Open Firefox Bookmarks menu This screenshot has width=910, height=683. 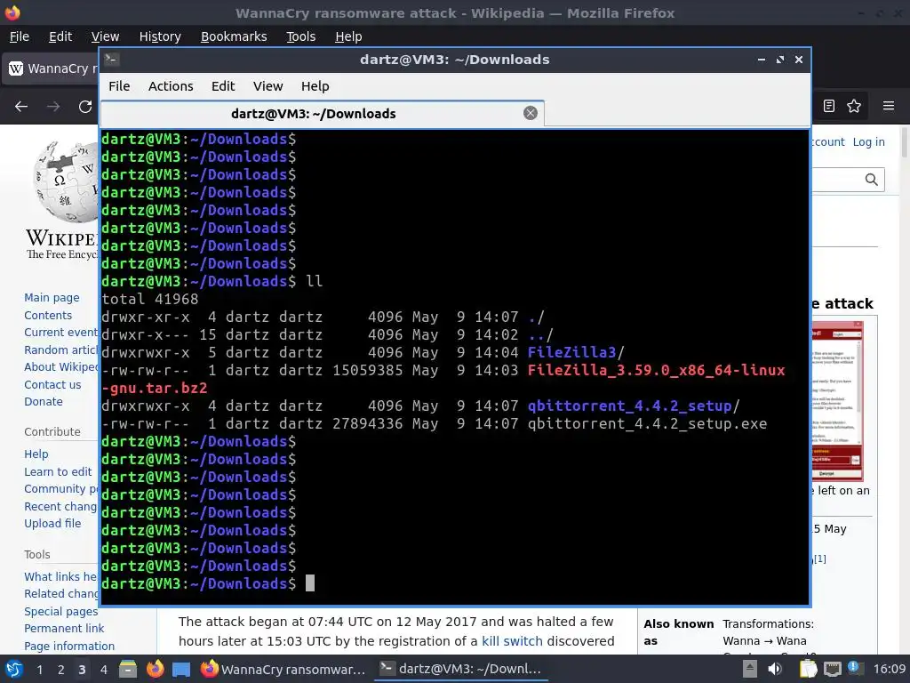[x=234, y=36]
